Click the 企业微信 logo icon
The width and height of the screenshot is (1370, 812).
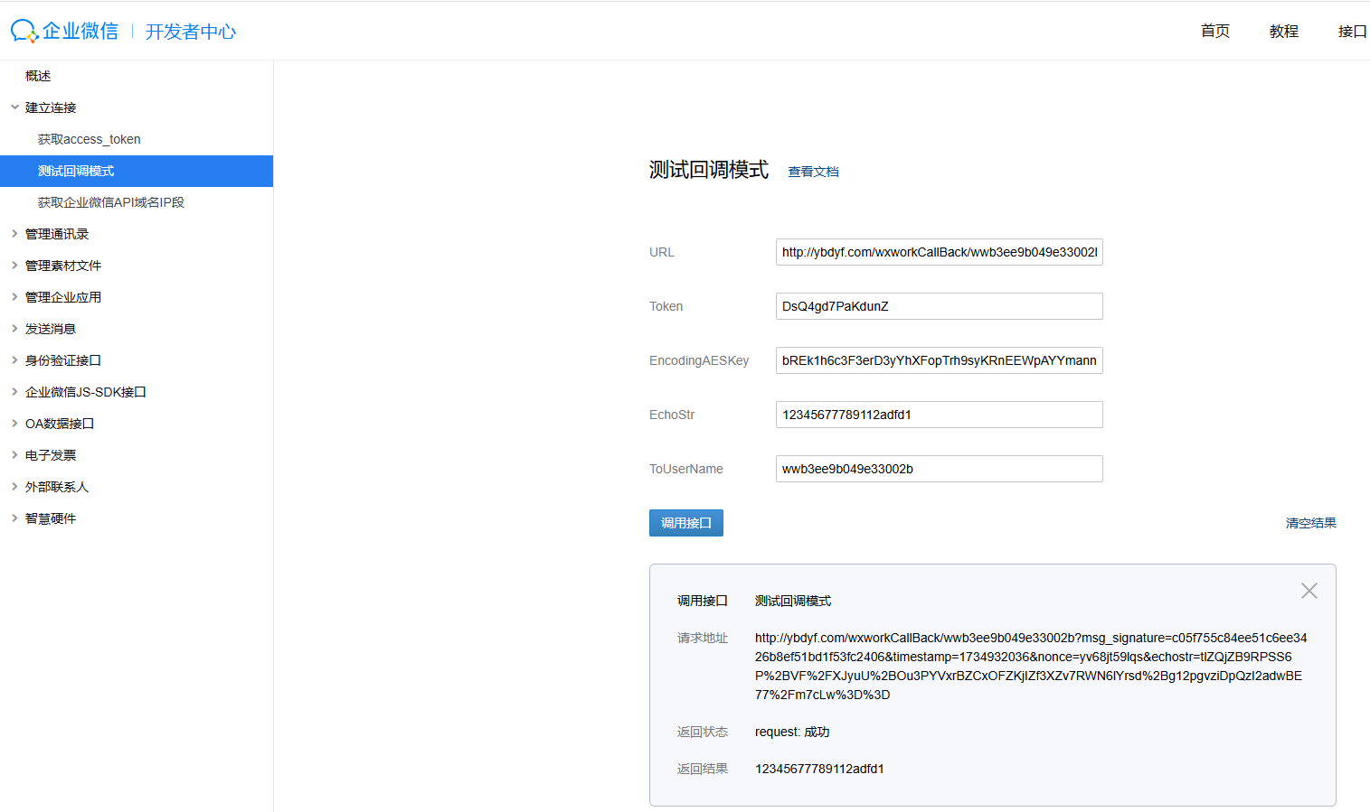coord(24,30)
